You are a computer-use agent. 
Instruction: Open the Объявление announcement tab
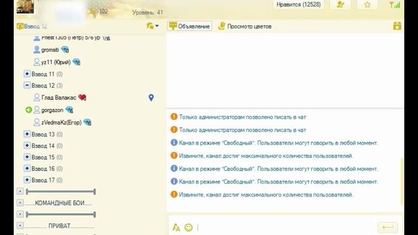pos(189,26)
